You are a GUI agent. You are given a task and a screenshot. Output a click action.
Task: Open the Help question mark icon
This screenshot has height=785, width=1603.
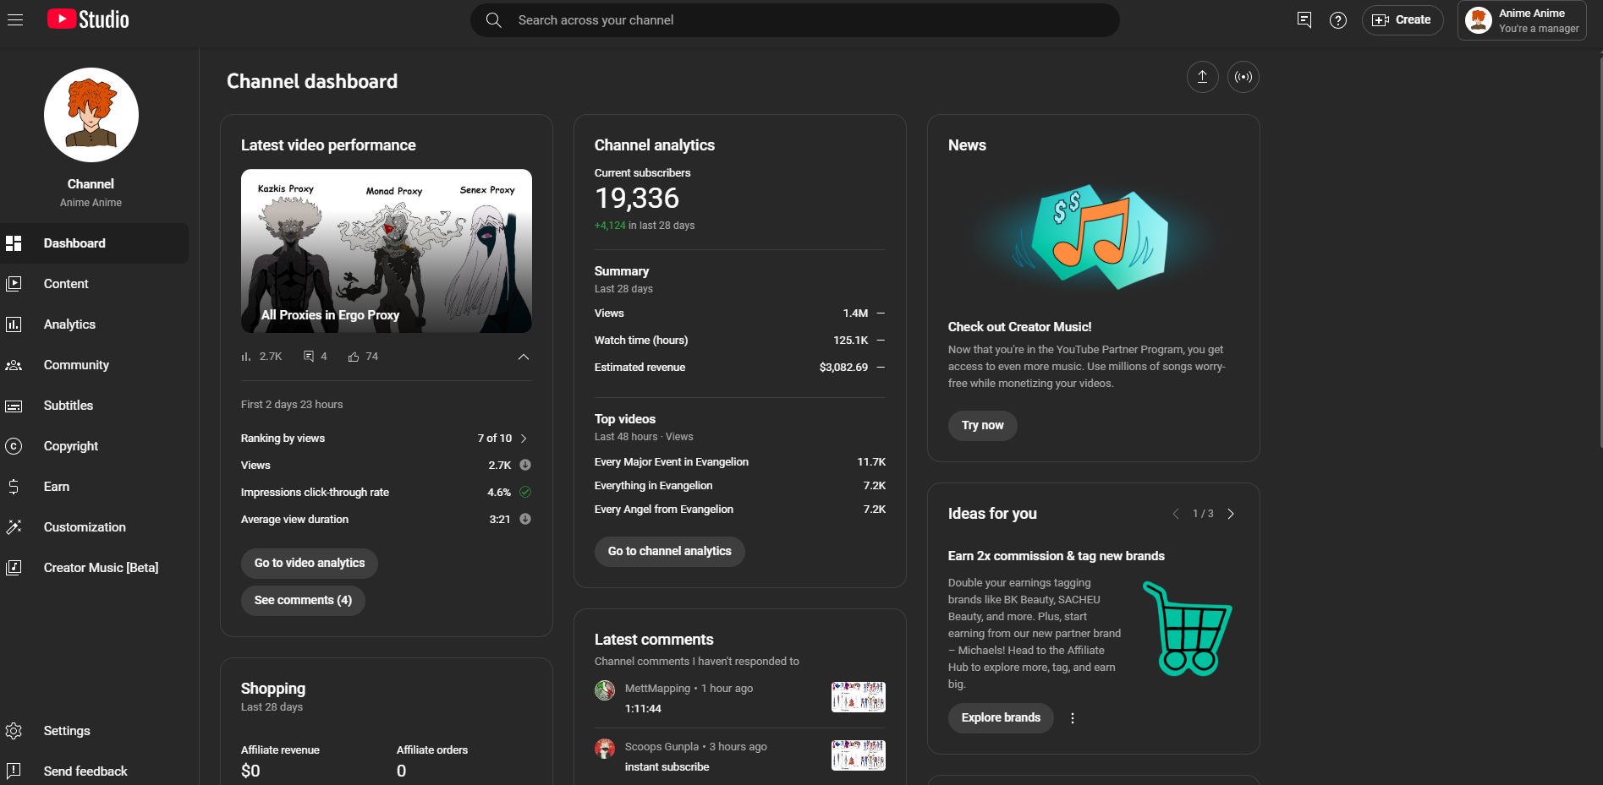coord(1338,19)
